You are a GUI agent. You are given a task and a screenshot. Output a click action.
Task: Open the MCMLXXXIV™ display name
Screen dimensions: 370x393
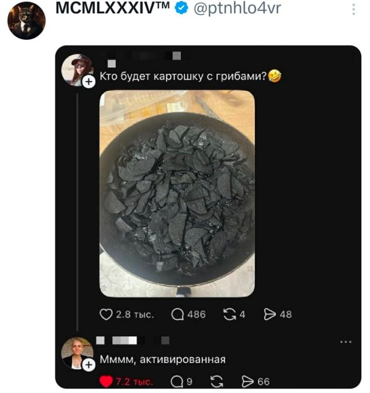click(113, 8)
